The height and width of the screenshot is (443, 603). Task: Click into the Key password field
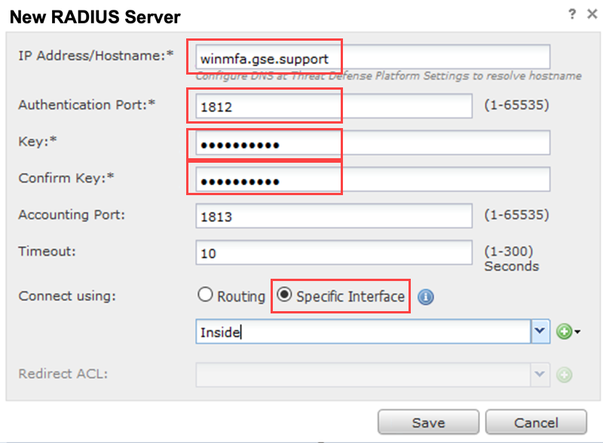(x=372, y=142)
